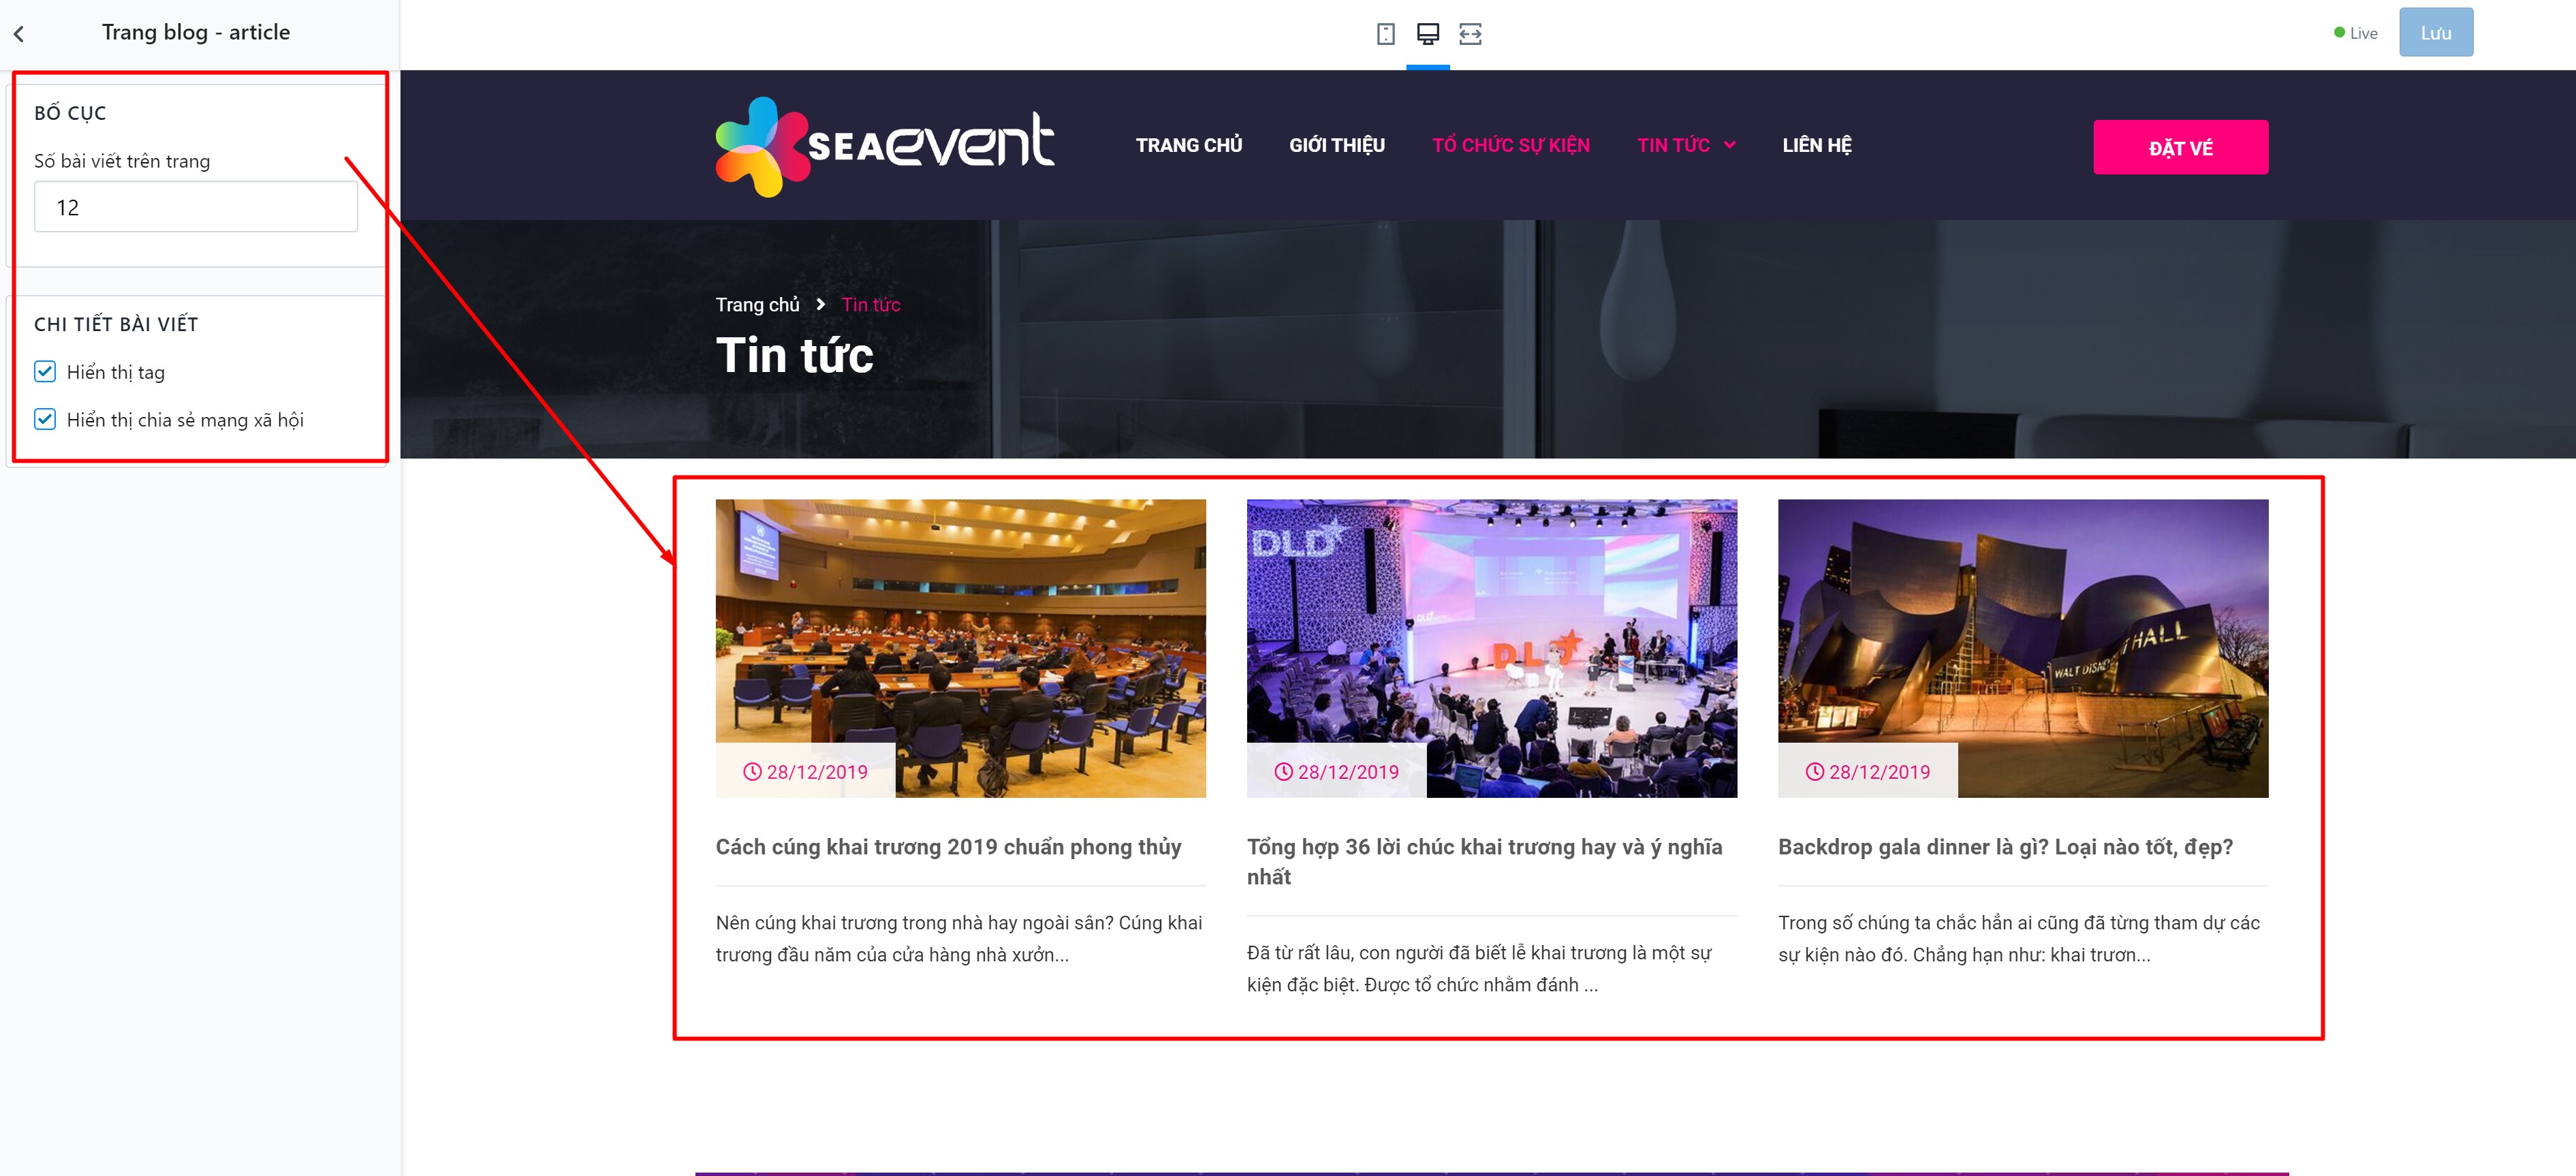The height and width of the screenshot is (1176, 2576).
Task: Open article Cách cúng khai trương 2019 title
Action: point(948,847)
